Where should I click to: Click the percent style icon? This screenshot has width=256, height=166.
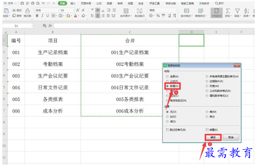(x=158, y=16)
